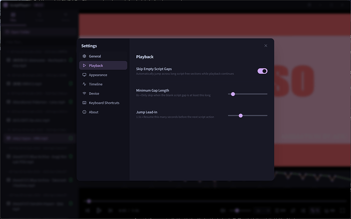Screen dimensions: 351x219
Task: Click the Minimum Gap Length slider handle
Action: coord(233,94)
